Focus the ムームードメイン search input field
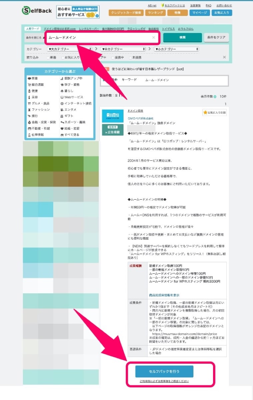253x400 pixels. [x=102, y=38]
